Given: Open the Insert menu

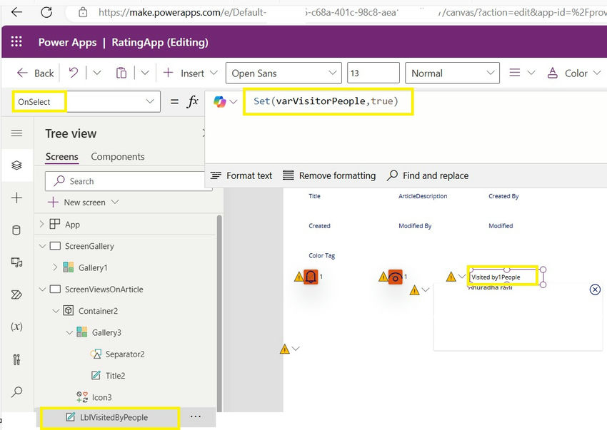Looking at the screenshot, I should tap(190, 73).
